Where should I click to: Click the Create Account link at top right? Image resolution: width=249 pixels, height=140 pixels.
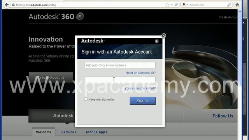(x=228, y=17)
